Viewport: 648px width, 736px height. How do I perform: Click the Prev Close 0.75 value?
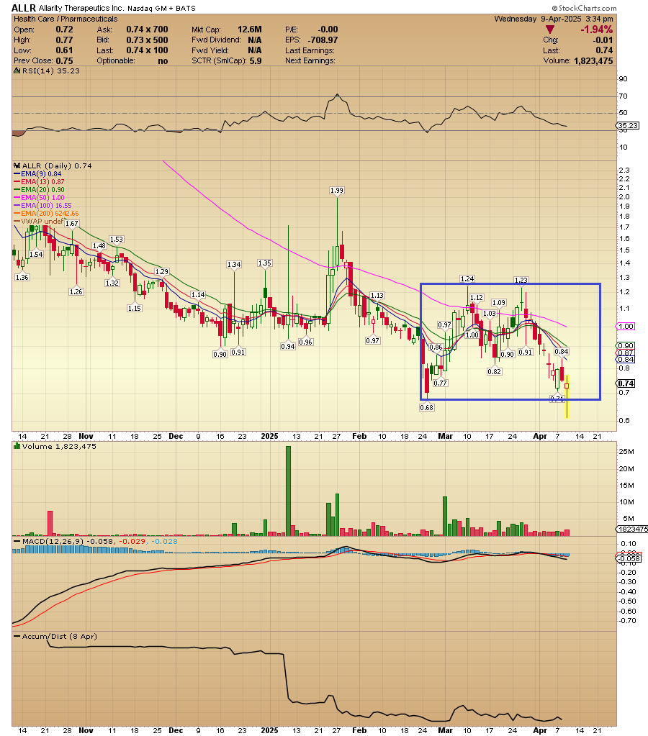coord(64,61)
